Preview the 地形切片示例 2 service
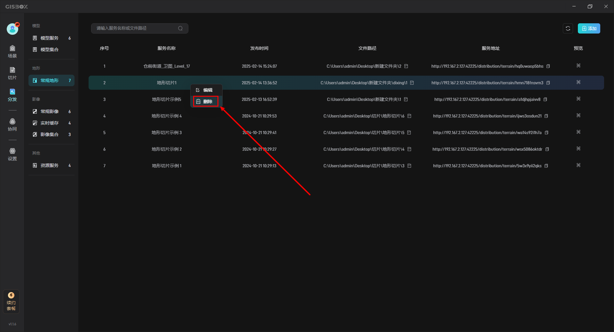 click(579, 148)
